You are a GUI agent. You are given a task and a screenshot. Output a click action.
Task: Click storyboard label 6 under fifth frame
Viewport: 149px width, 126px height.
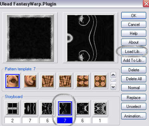click(x=82, y=121)
